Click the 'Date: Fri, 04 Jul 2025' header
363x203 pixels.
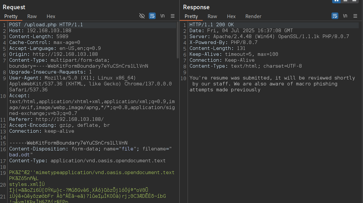point(241,31)
